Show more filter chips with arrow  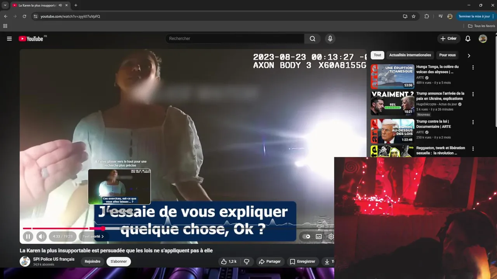point(469,55)
